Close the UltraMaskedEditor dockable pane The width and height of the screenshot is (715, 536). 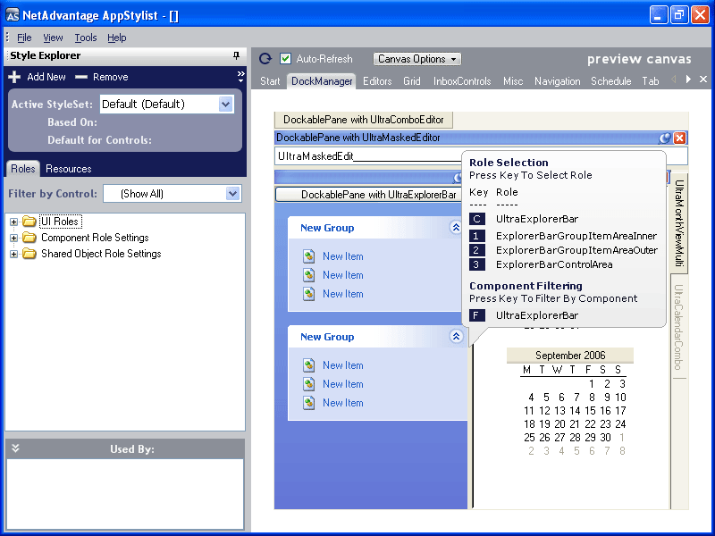[679, 138]
